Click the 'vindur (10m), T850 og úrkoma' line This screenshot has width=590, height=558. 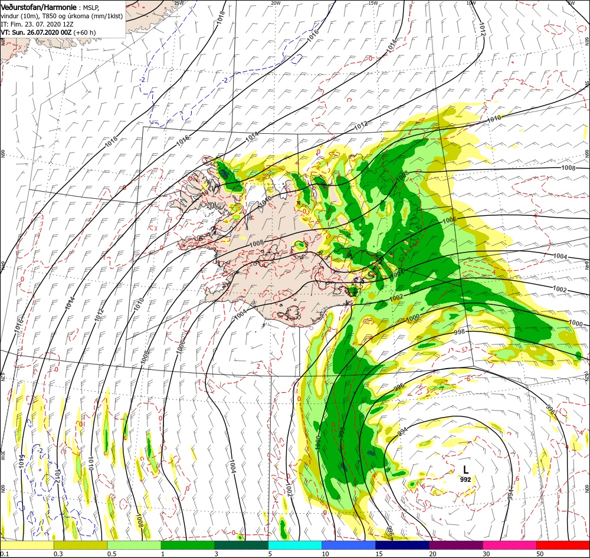[62, 16]
